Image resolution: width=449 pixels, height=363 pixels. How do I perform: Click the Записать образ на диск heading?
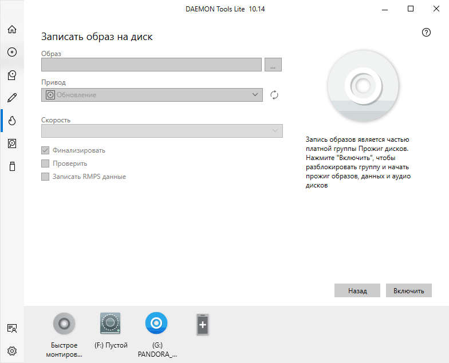click(x=97, y=37)
